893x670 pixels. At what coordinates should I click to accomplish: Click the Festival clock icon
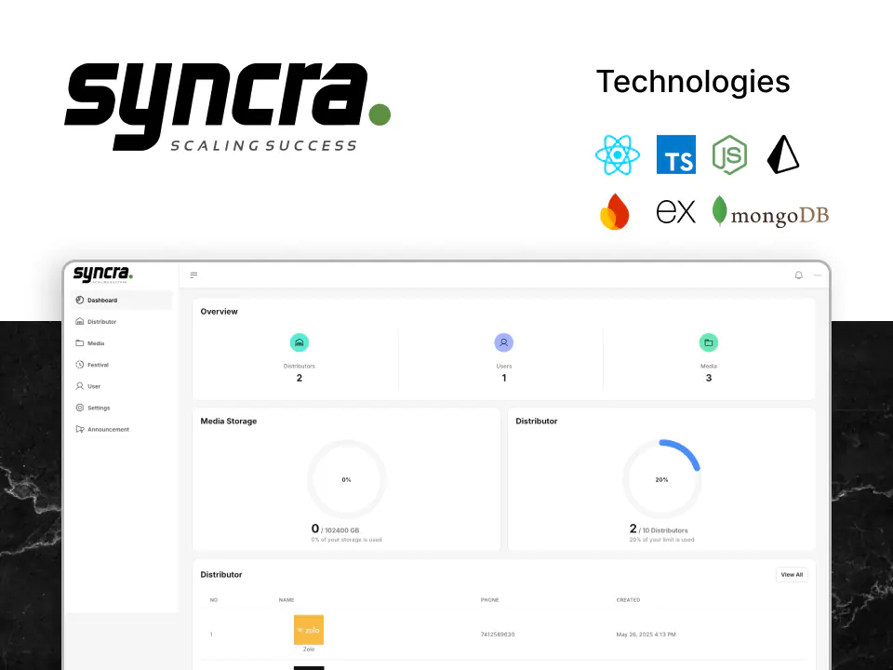coord(80,365)
